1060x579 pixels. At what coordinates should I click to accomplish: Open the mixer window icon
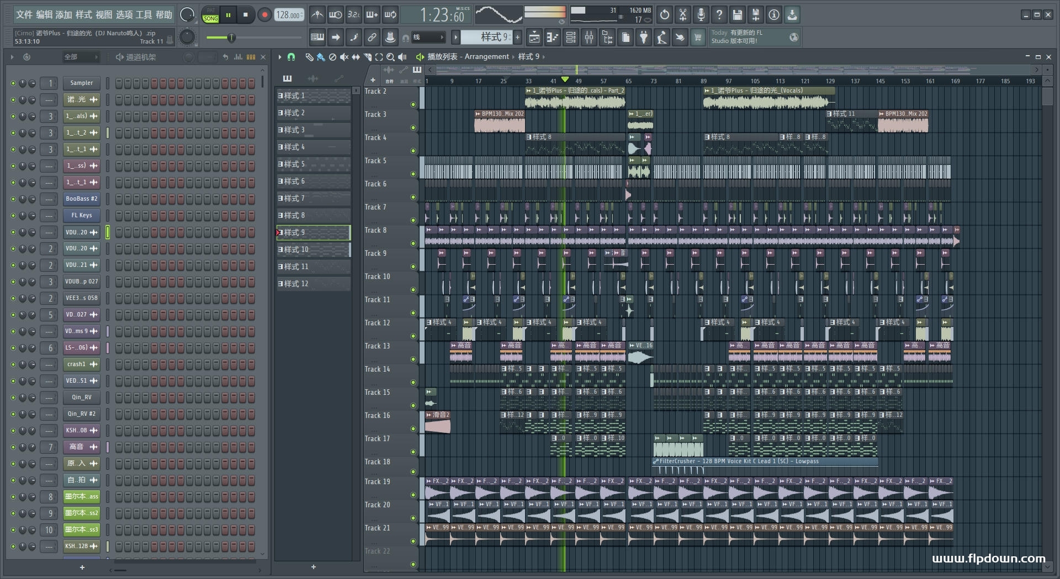click(589, 37)
